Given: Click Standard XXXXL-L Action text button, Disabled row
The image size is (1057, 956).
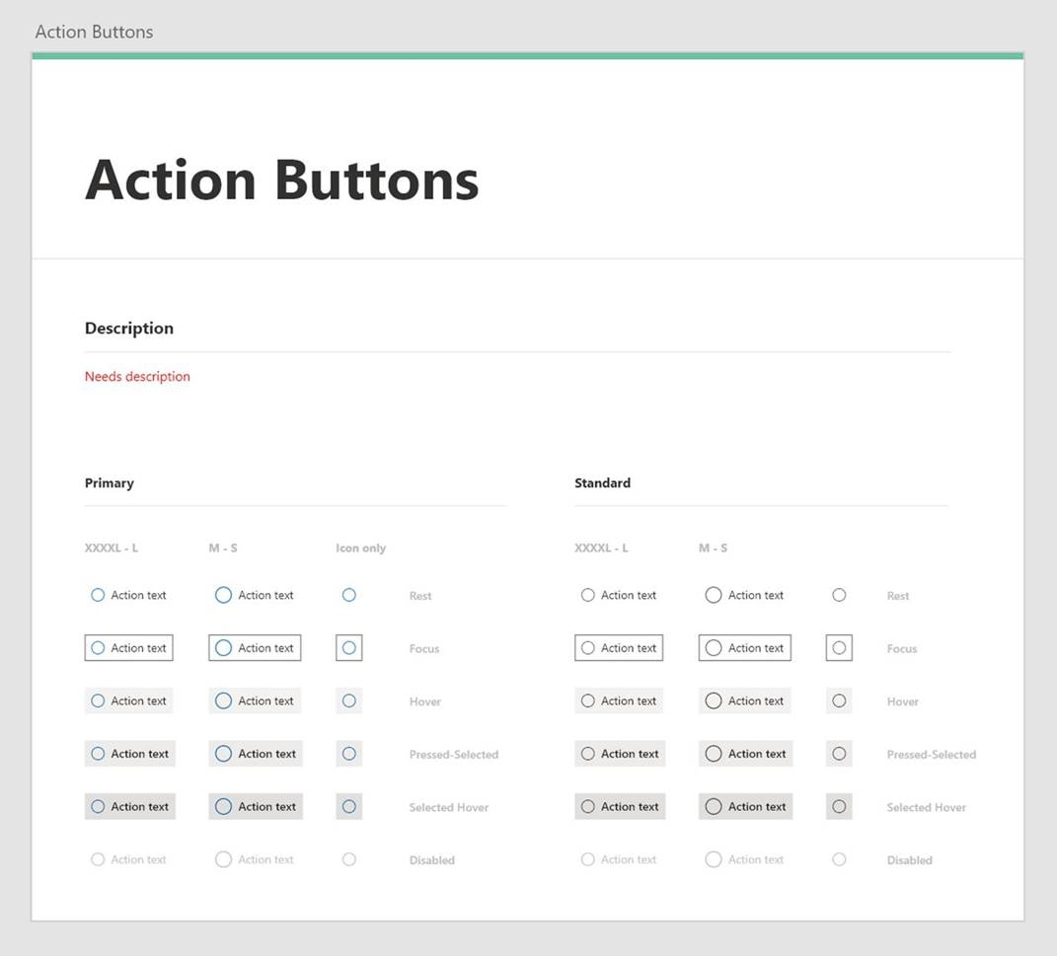Looking at the screenshot, I should point(619,859).
